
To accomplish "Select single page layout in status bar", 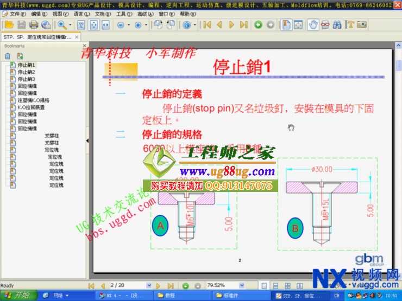I will [264, 286].
